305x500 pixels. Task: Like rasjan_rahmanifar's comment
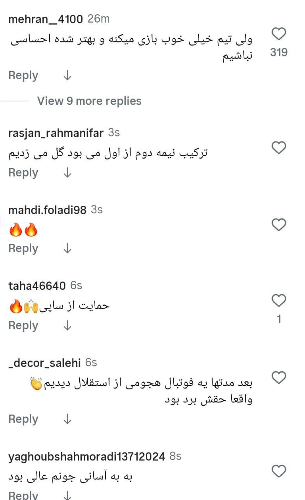click(x=279, y=148)
